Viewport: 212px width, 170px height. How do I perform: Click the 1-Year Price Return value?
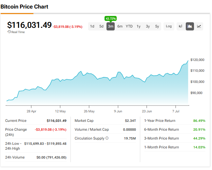[x=199, y=121]
